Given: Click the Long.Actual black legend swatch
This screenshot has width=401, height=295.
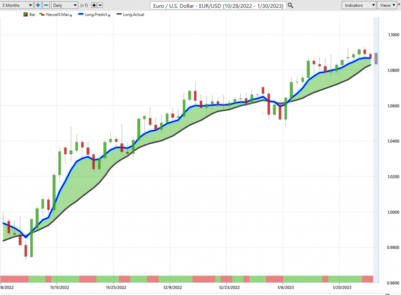Looking at the screenshot, I should 119,14.
